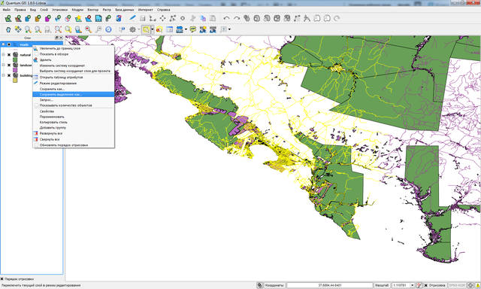The width and height of the screenshot is (481, 289).
Task: Click the New Shapefile Layer star icon
Action: pyautogui.click(x=78, y=18)
